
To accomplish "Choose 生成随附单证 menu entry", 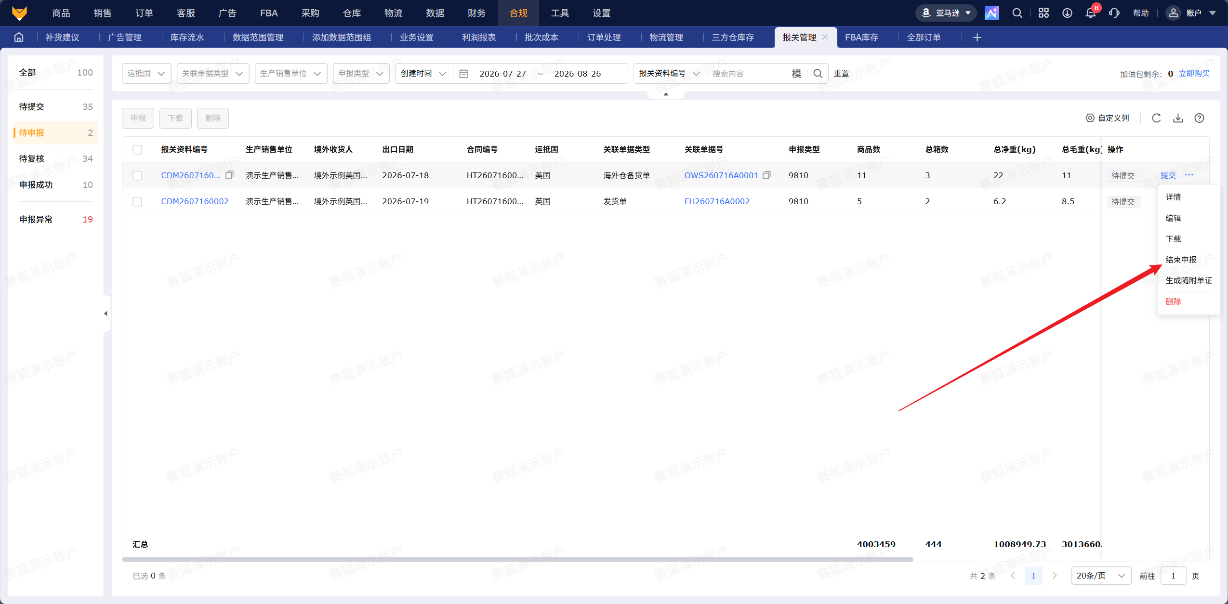I will coord(1188,280).
